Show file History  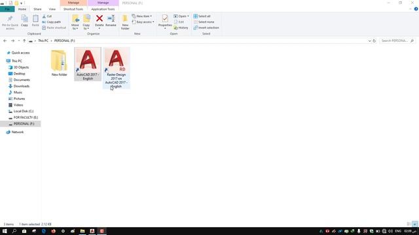(x=181, y=27)
